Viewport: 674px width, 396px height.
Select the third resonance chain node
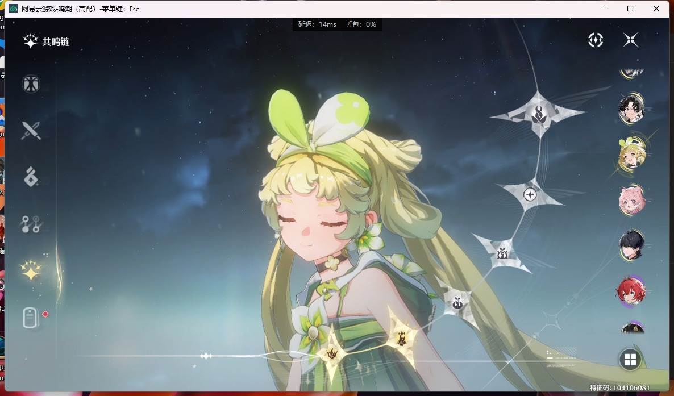click(457, 303)
